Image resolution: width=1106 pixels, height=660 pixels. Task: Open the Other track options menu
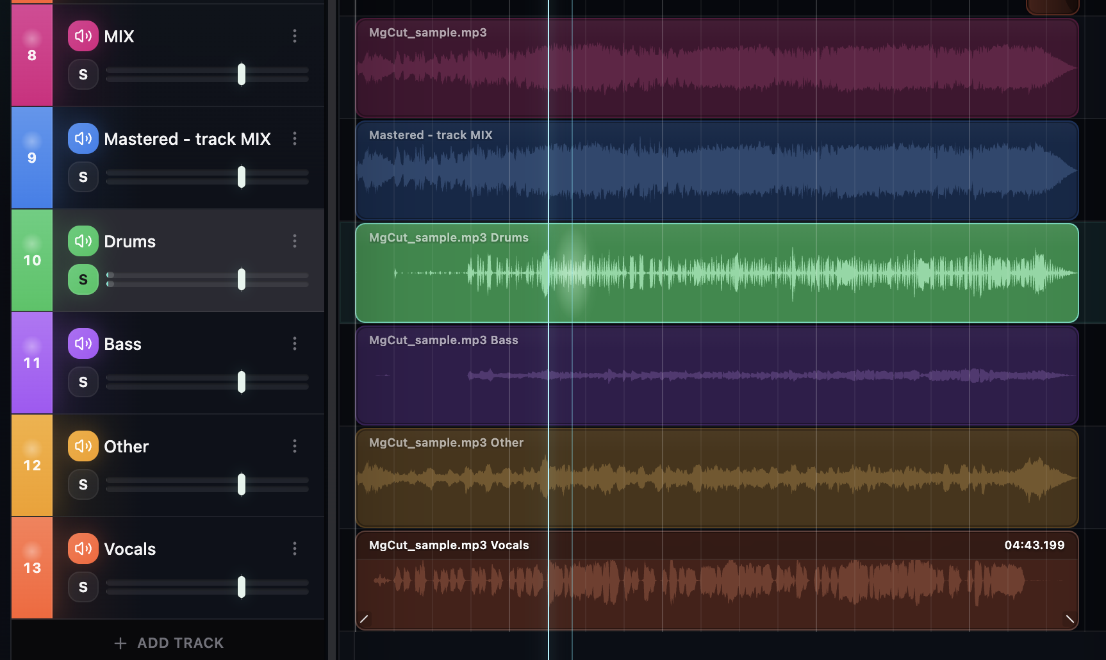295,446
